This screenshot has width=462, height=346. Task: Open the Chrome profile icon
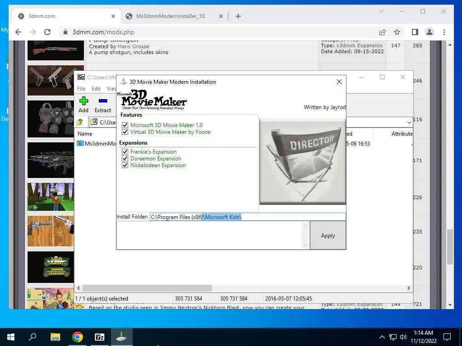(430, 32)
